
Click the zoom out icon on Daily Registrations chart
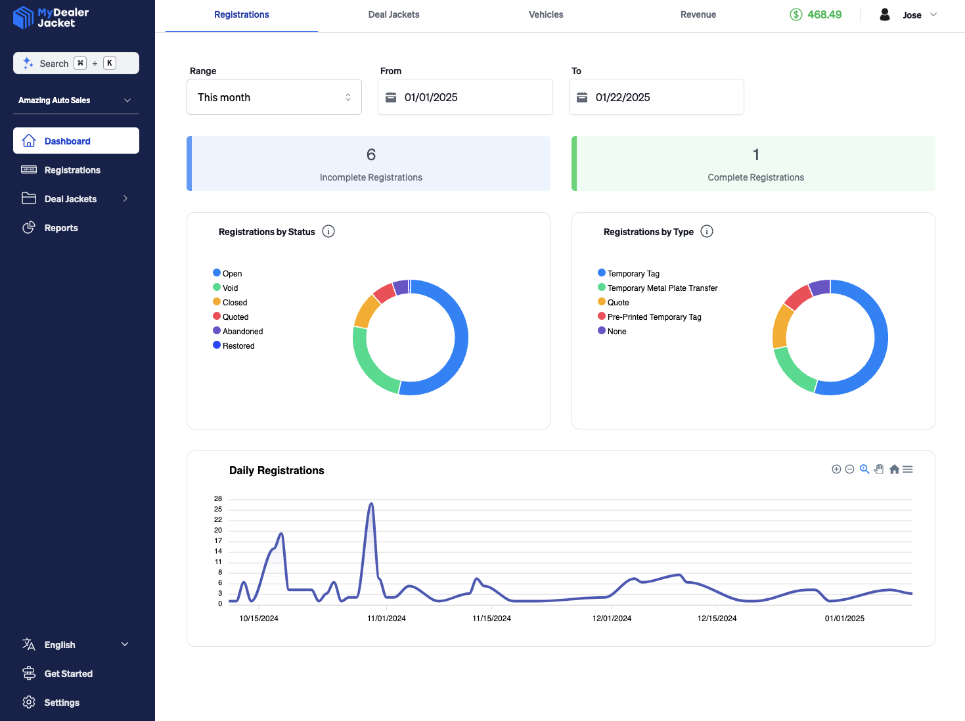tap(849, 470)
